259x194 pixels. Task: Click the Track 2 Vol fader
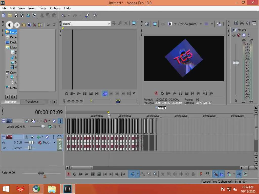tap(31, 142)
